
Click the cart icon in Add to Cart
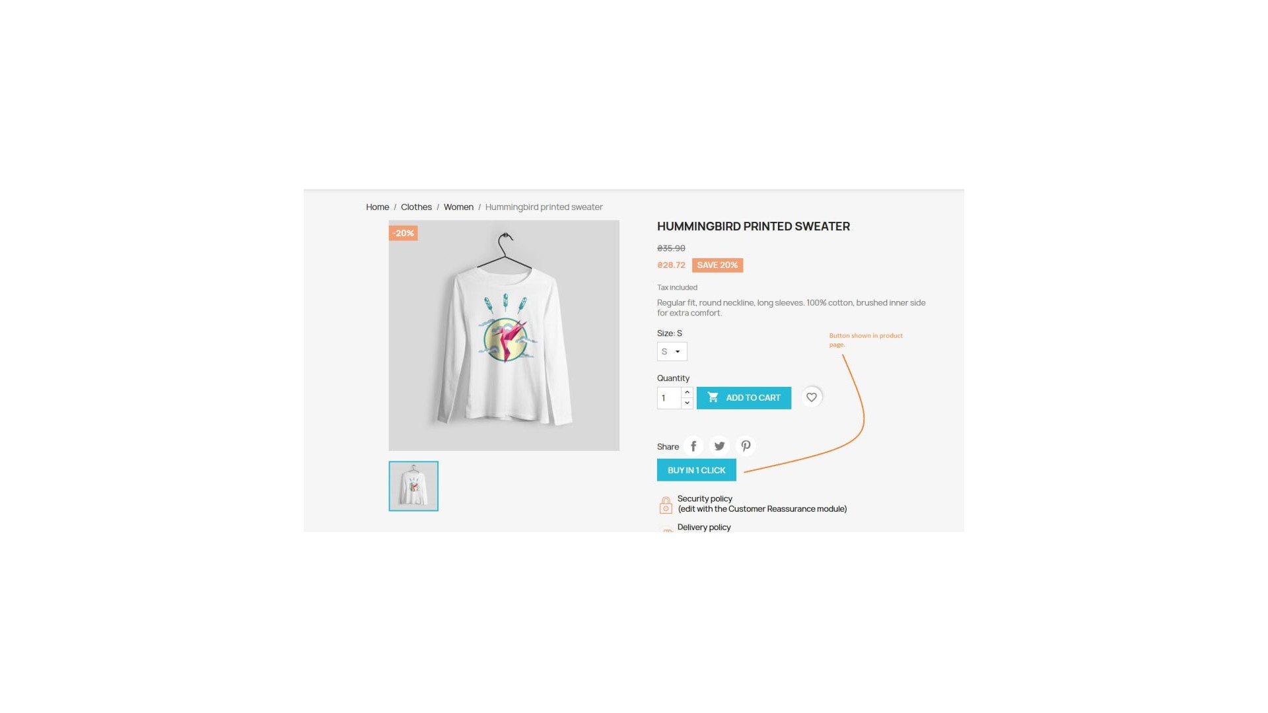click(x=713, y=397)
